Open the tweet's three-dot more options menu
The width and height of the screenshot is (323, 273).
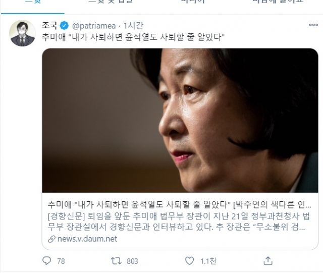[313, 25]
